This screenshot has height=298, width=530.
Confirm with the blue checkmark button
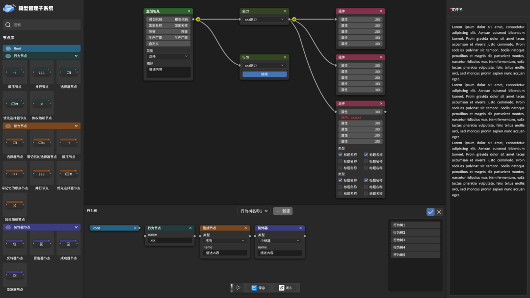[430, 212]
